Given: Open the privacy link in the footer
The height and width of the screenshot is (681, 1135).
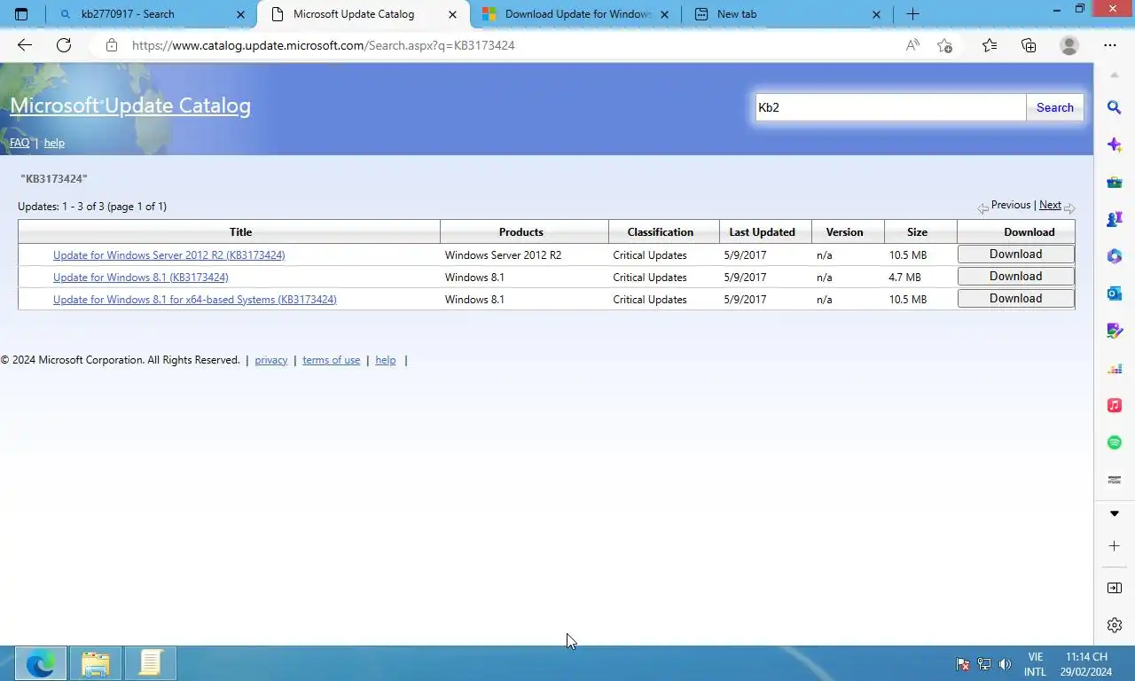Looking at the screenshot, I should (271, 360).
